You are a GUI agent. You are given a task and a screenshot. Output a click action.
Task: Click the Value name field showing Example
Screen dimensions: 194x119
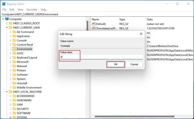[x=101, y=46]
